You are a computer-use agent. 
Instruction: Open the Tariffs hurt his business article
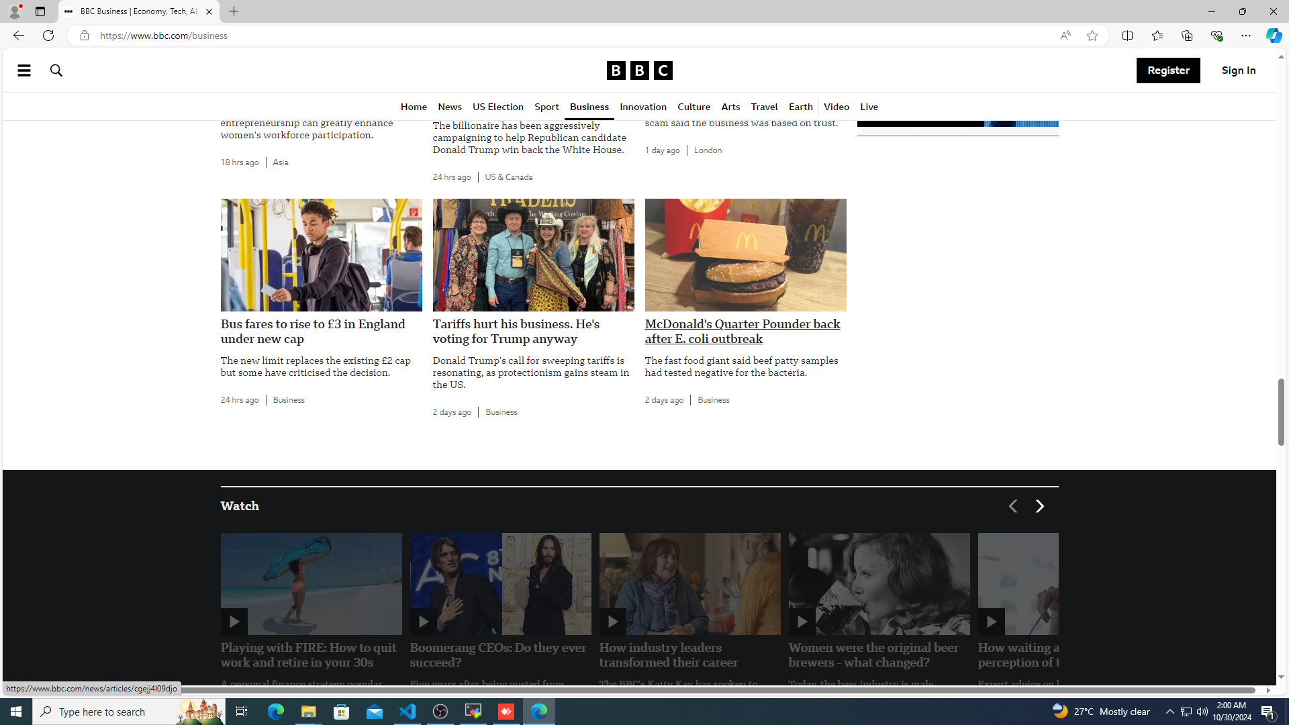[x=516, y=332]
